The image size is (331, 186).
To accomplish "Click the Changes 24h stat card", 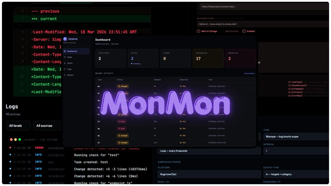I will pos(208,58).
